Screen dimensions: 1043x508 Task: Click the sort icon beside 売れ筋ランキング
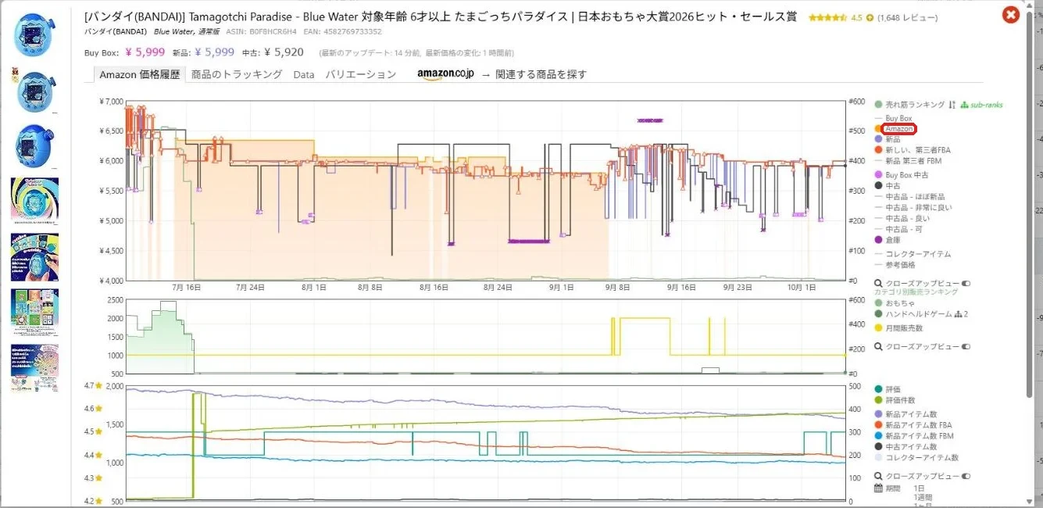[x=952, y=105]
